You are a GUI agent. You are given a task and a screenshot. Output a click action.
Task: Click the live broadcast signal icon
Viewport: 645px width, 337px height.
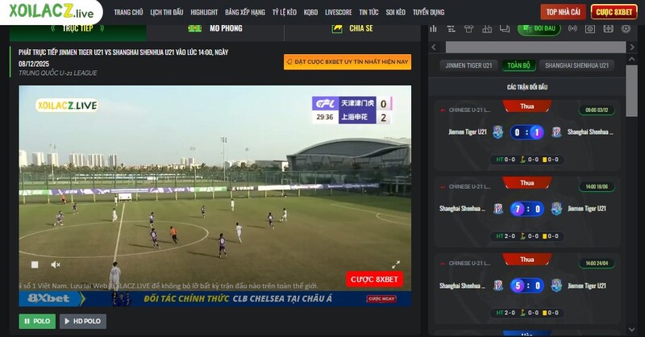coord(572,29)
